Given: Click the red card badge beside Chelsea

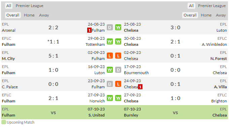Looking at the screenshot, I should click(140, 87).
